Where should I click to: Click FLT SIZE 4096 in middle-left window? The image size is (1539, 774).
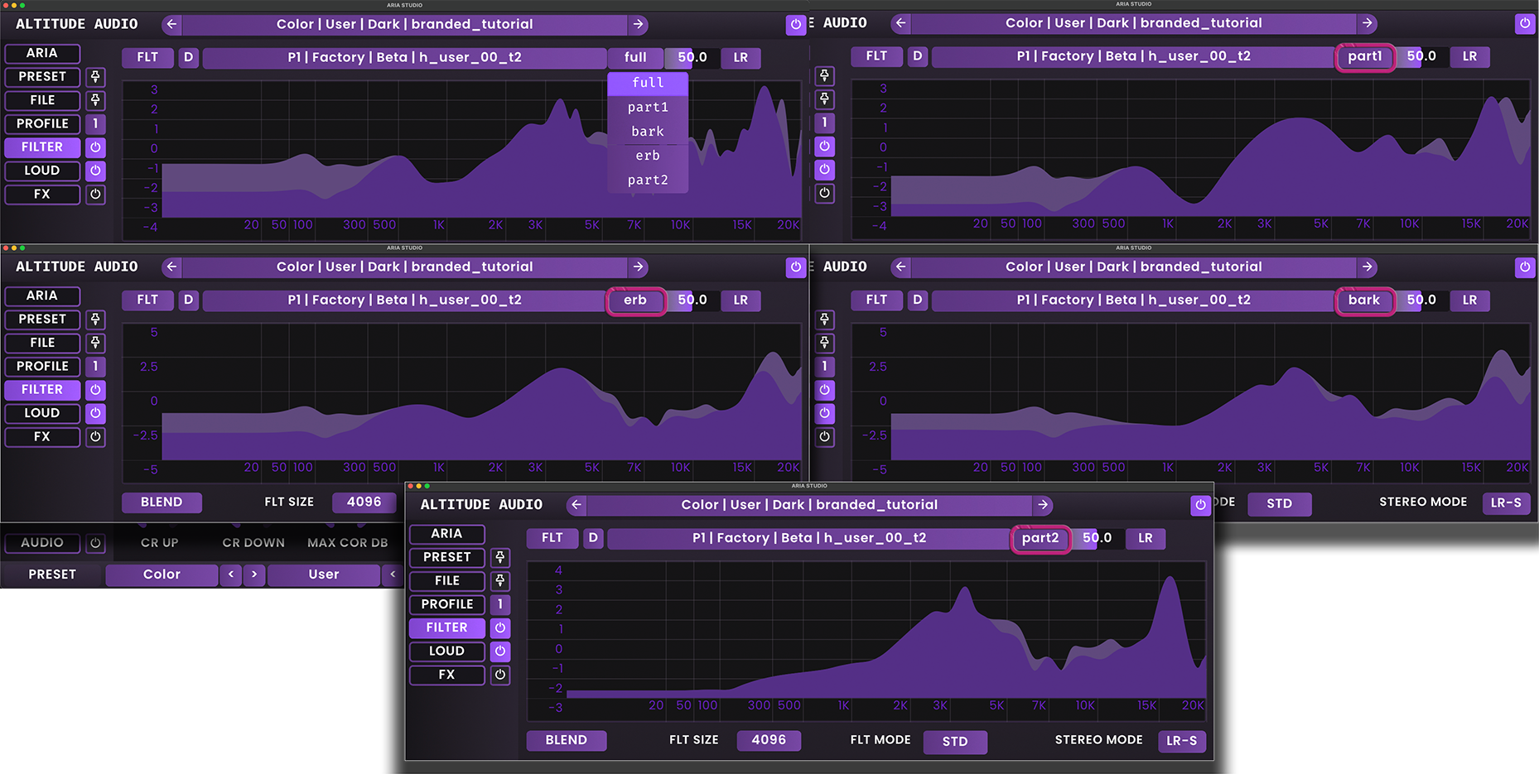364,502
